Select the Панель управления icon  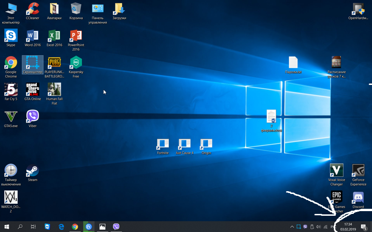pos(98,13)
